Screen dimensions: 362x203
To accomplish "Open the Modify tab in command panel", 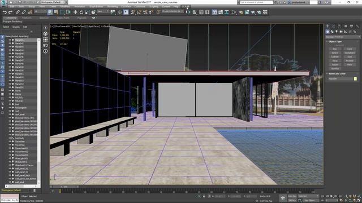I will point(333,27).
